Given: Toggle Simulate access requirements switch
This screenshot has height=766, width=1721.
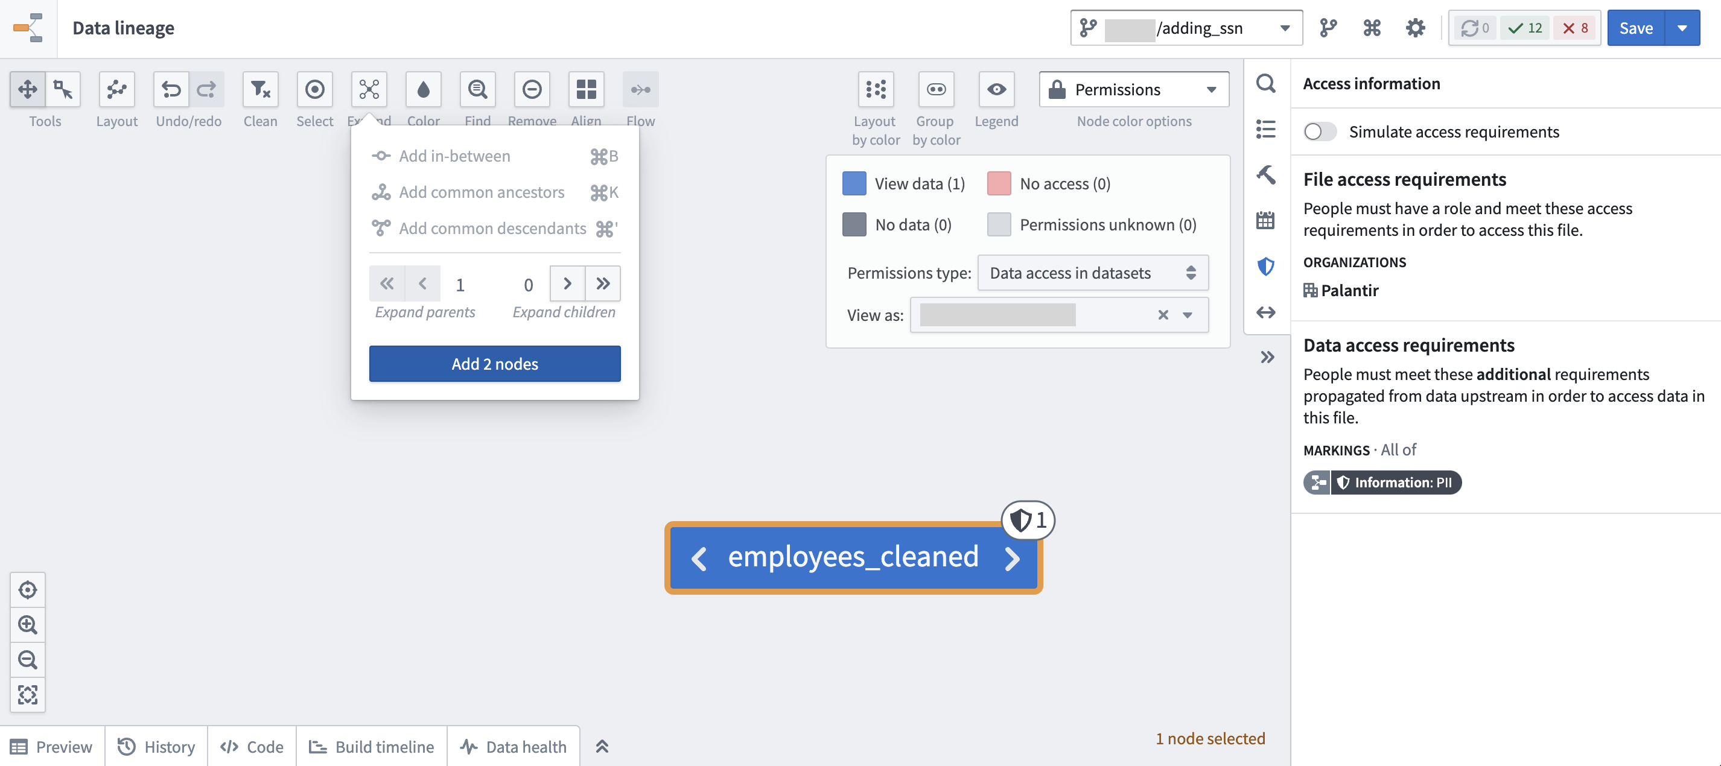Looking at the screenshot, I should 1320,131.
